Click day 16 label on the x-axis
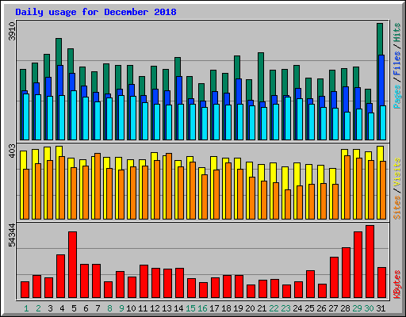 click(202, 308)
